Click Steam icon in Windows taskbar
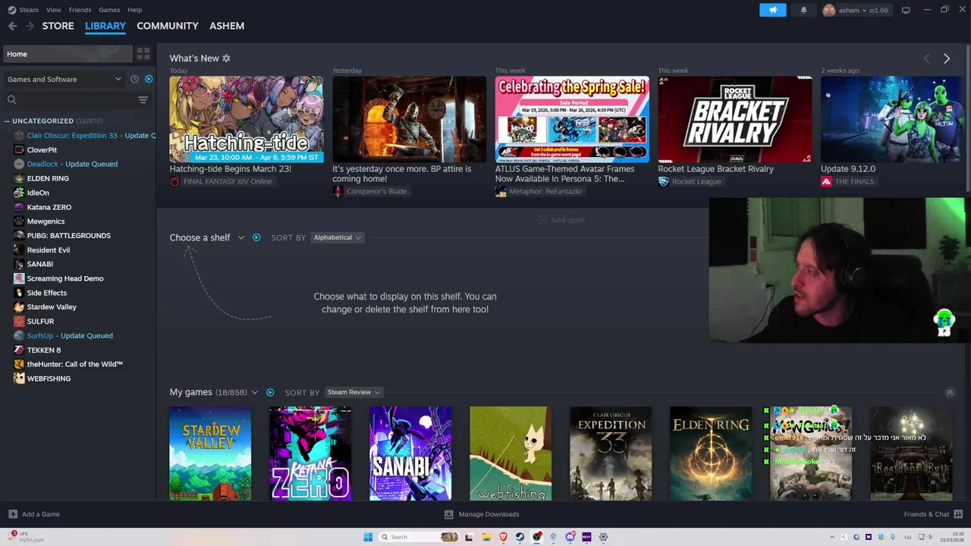Image resolution: width=971 pixels, height=546 pixels. (520, 537)
